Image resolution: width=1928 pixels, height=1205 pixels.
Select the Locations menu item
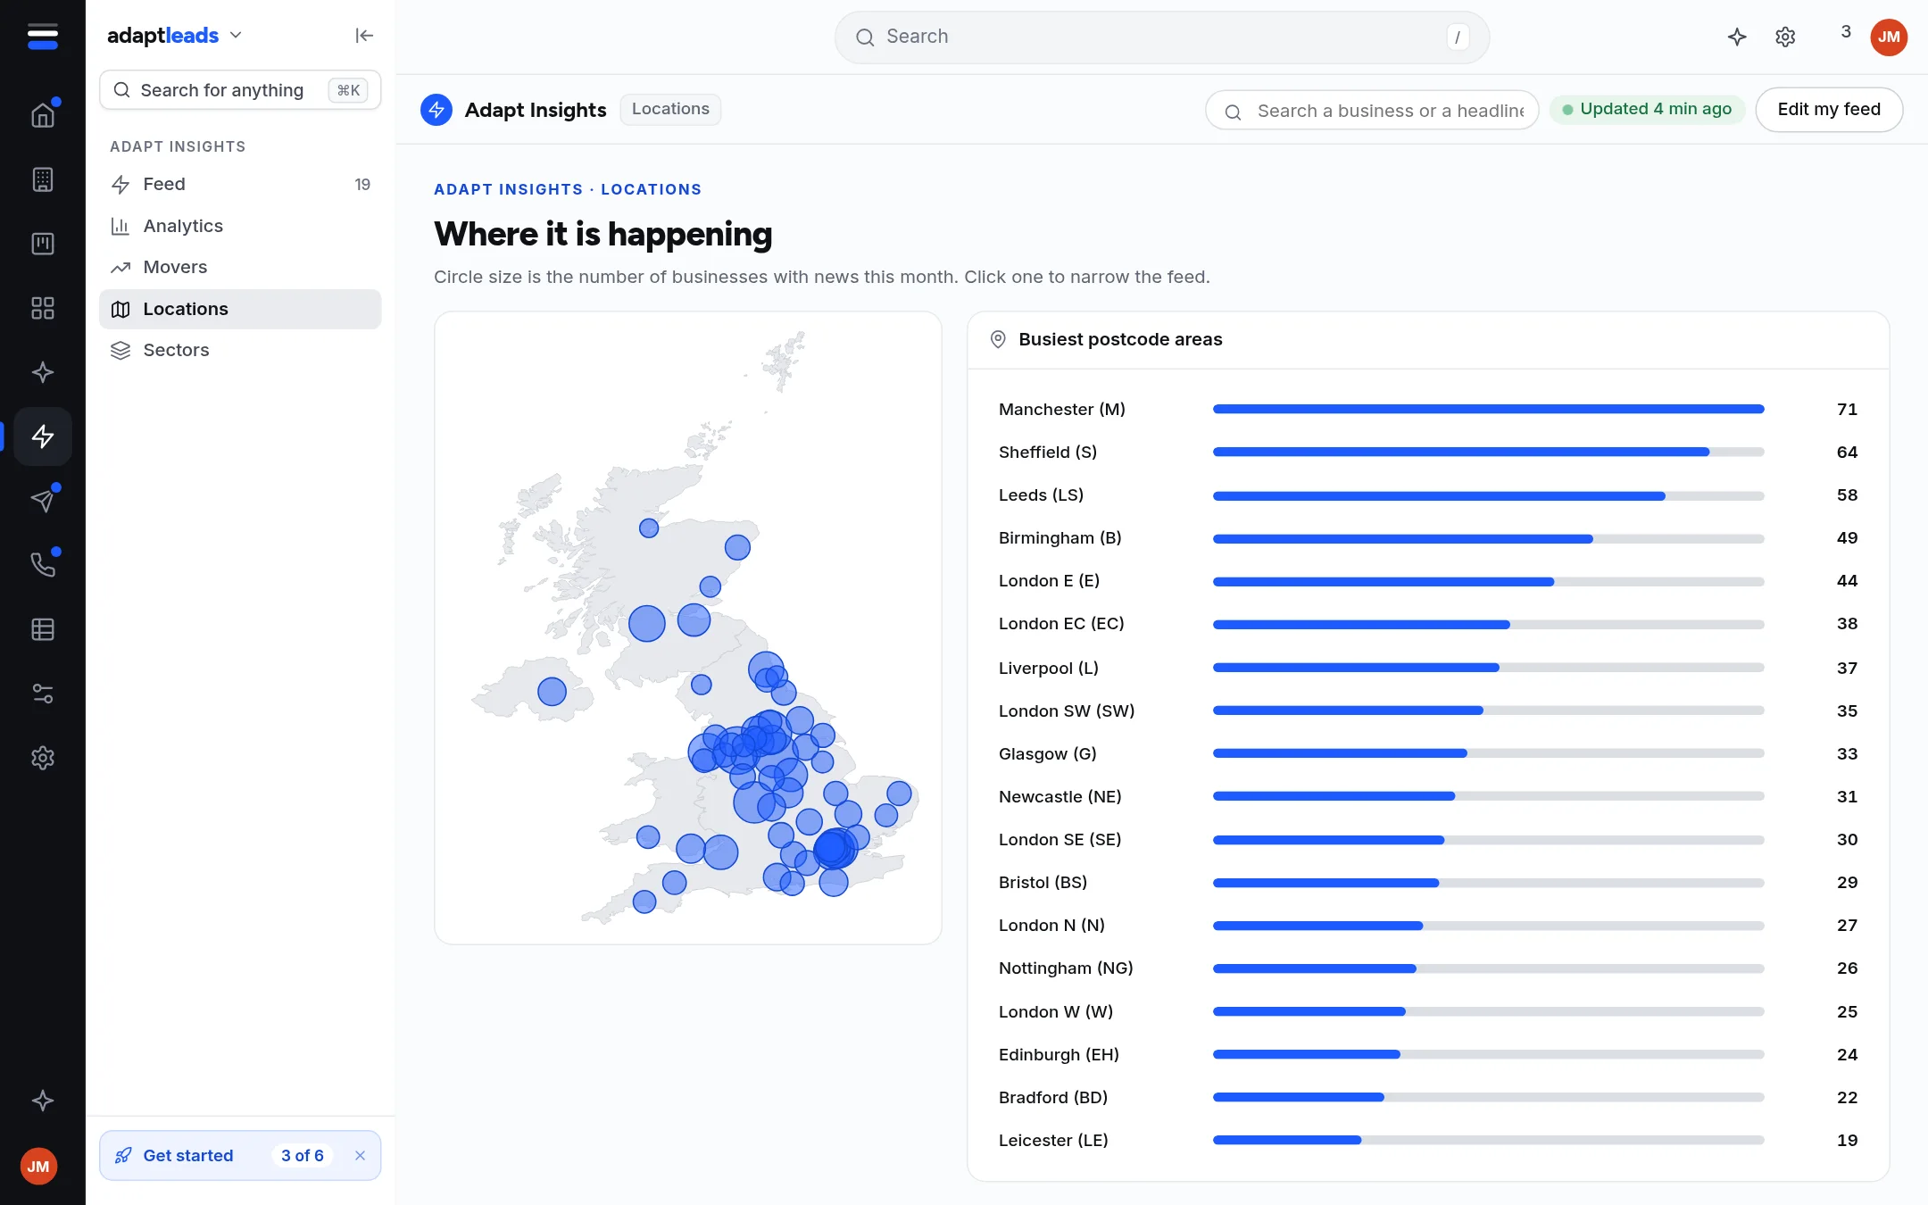tap(240, 309)
